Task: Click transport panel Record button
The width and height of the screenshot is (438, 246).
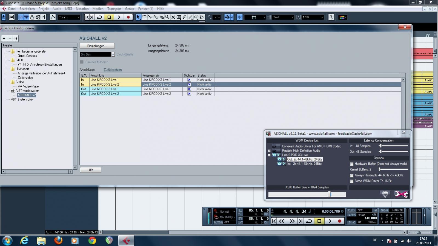Action: tap(340, 221)
